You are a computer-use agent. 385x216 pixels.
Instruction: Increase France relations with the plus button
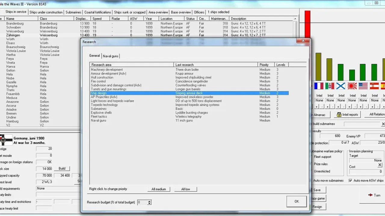(x=316, y=106)
